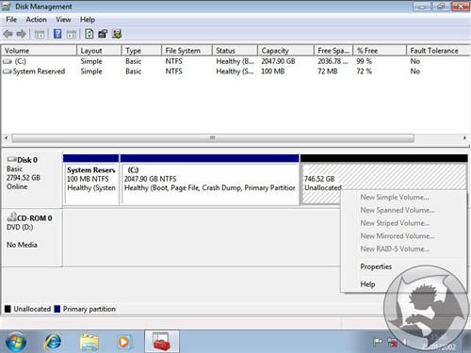Choose Help in the context menu
The width and height of the screenshot is (471, 353).
coord(367,284)
